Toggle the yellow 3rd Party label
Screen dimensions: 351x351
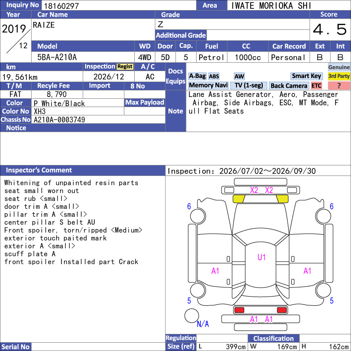339,76
